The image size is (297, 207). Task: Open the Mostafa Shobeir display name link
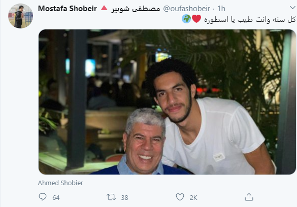(x=67, y=9)
